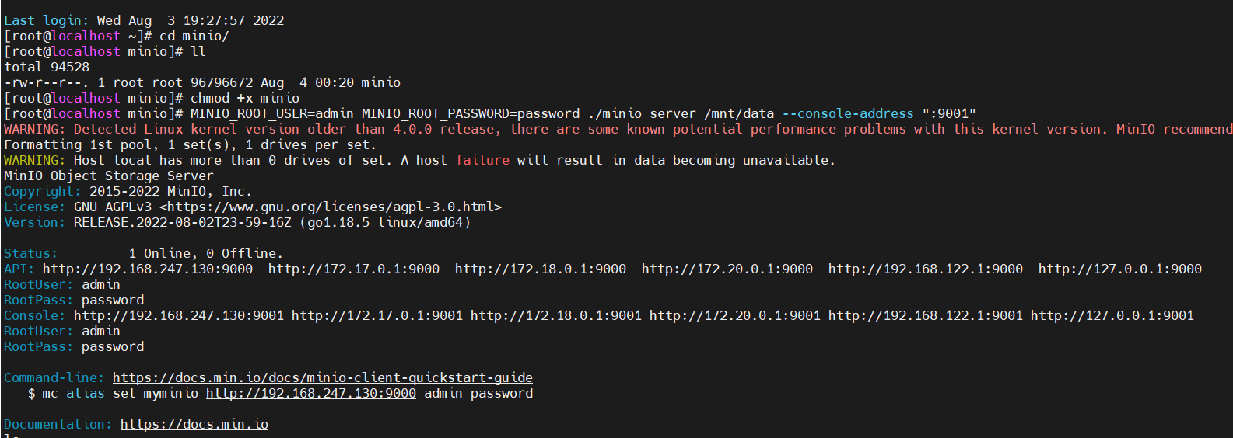Open the Documentation link https://docs.min.io
This screenshot has width=1233, height=438.
[194, 425]
